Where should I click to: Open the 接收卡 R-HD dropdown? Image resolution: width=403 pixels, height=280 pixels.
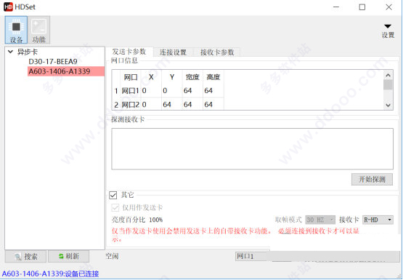coord(378,220)
